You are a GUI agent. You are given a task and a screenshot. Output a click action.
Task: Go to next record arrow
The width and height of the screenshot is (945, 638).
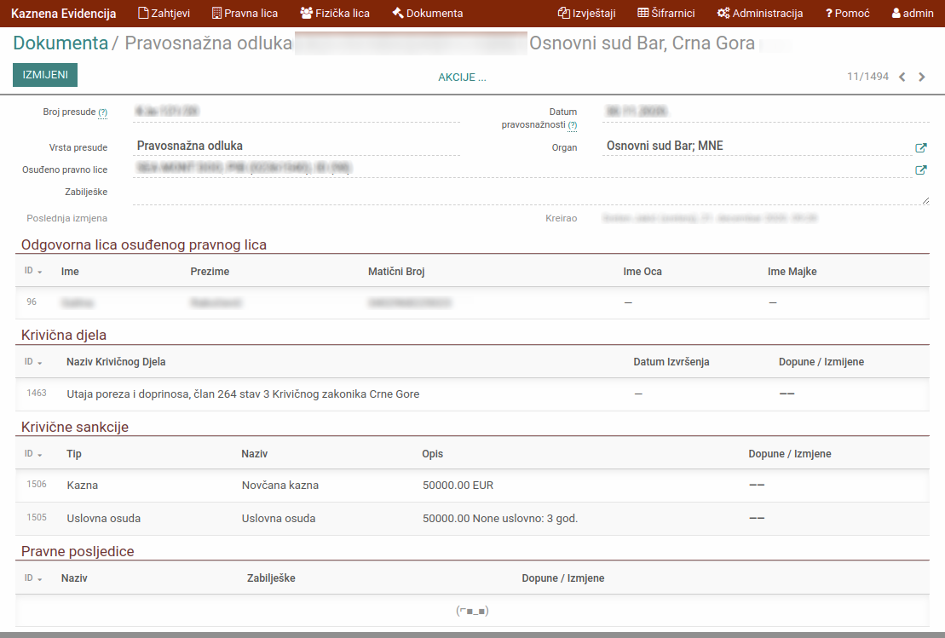coord(922,77)
